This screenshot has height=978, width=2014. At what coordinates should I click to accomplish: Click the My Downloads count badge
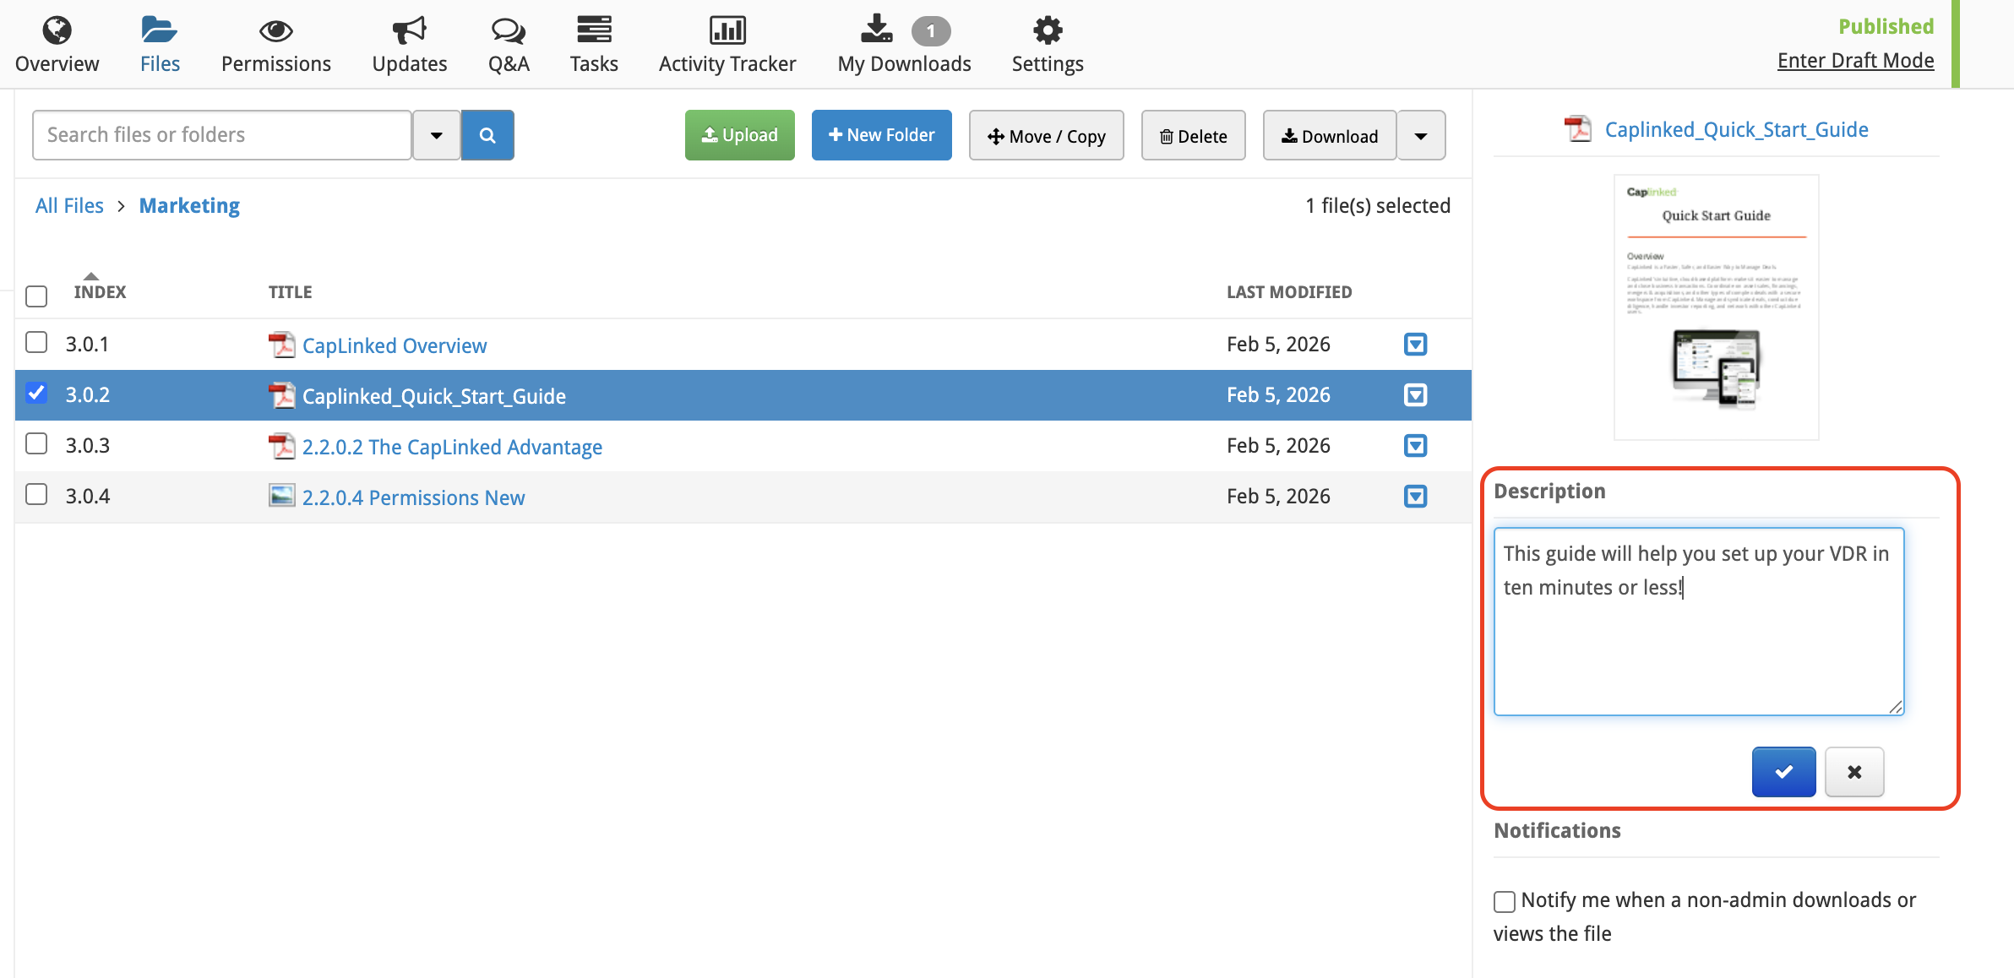[x=931, y=31]
